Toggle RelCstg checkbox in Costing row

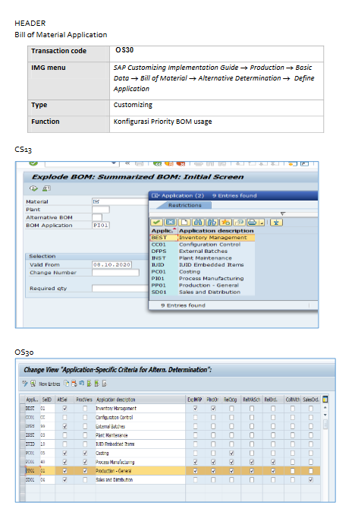(x=231, y=453)
